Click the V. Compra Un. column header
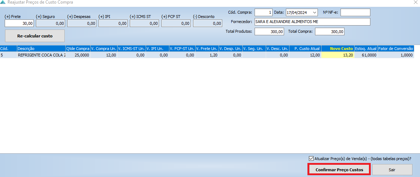 104,49
